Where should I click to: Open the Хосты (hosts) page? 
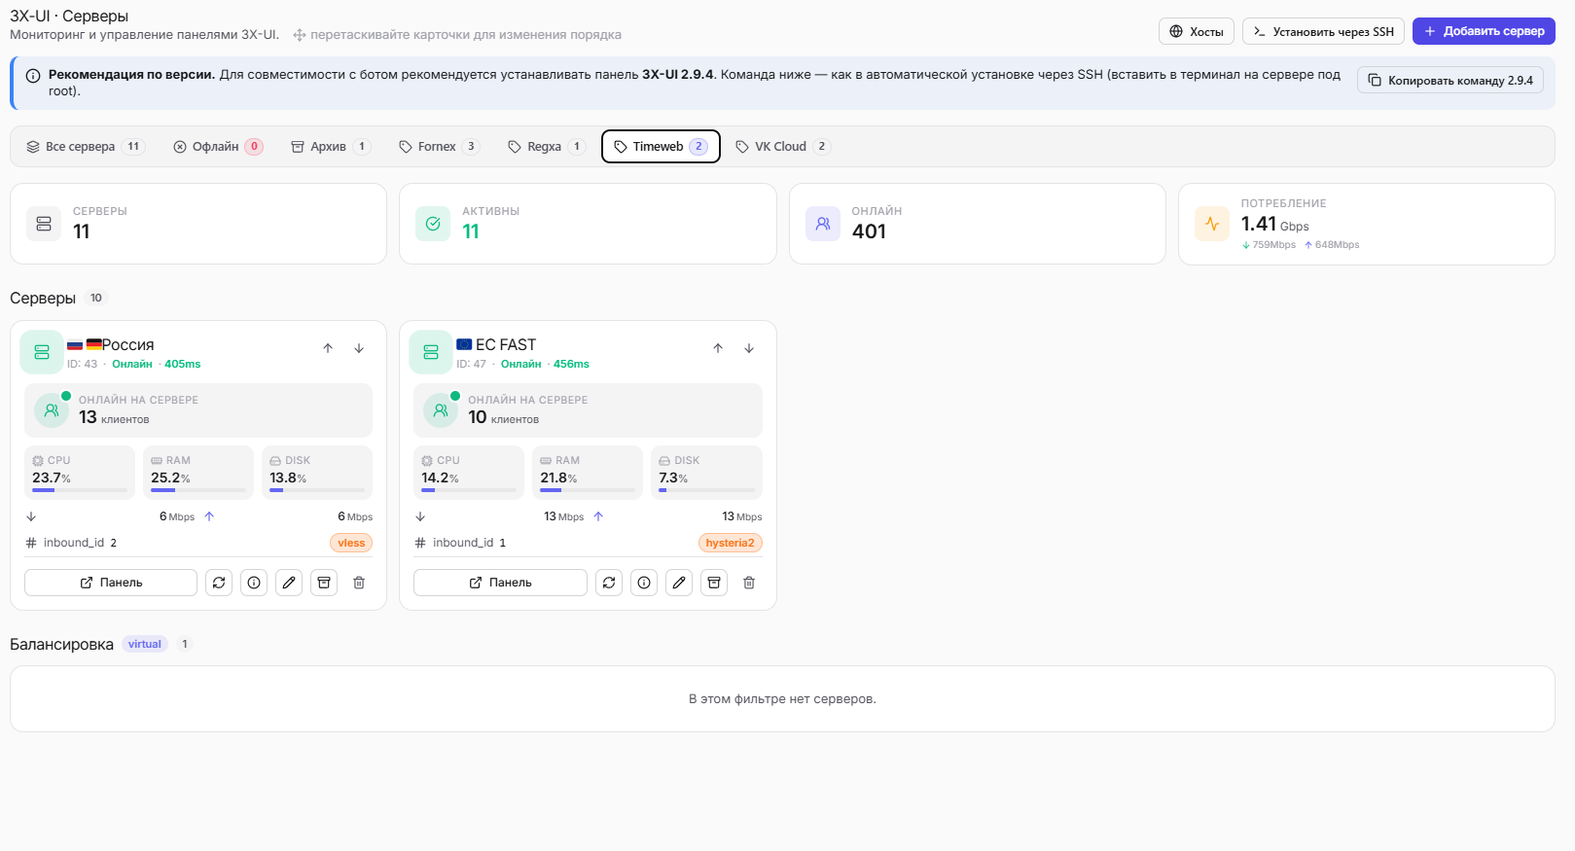[x=1196, y=31]
